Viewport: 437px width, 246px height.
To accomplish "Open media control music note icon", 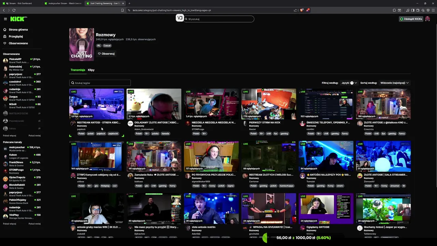I will tap(408, 10).
